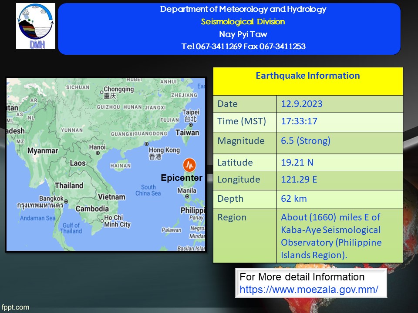This screenshot has height=313, width=418.
Task: Click the "For More detail Information" text
Action: point(302,277)
